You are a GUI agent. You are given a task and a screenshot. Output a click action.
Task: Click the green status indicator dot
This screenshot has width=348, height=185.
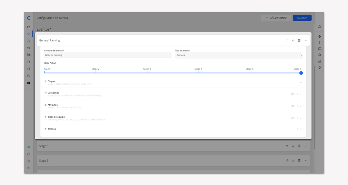[29, 147]
